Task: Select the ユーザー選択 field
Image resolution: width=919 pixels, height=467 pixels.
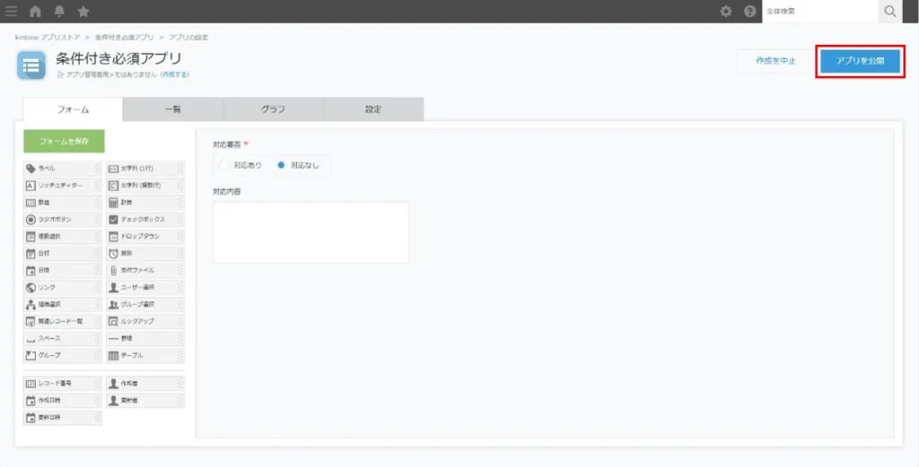Action: [x=145, y=288]
